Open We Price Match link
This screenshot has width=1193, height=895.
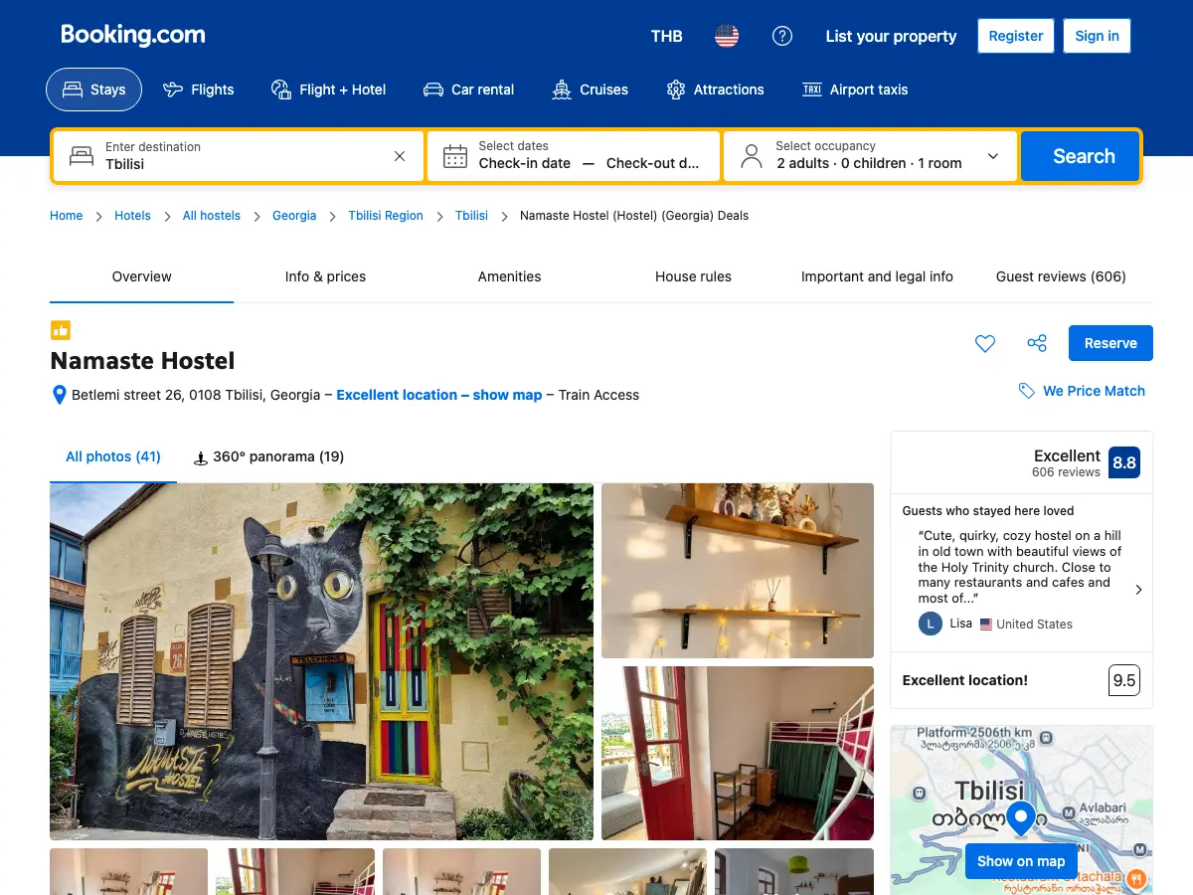(x=1094, y=391)
